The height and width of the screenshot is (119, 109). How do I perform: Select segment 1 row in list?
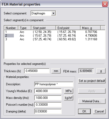(55, 32)
